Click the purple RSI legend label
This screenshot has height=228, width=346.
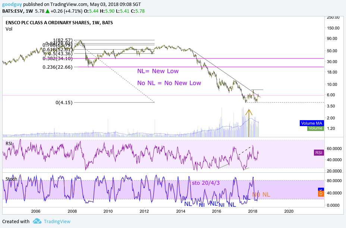pos(319,153)
